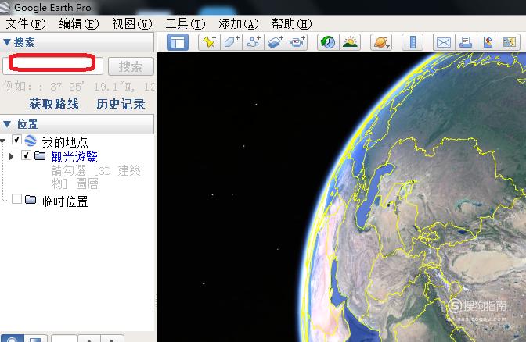This screenshot has width=526, height=342.
Task: Open the 文件(F) menu
Action: click(x=26, y=23)
